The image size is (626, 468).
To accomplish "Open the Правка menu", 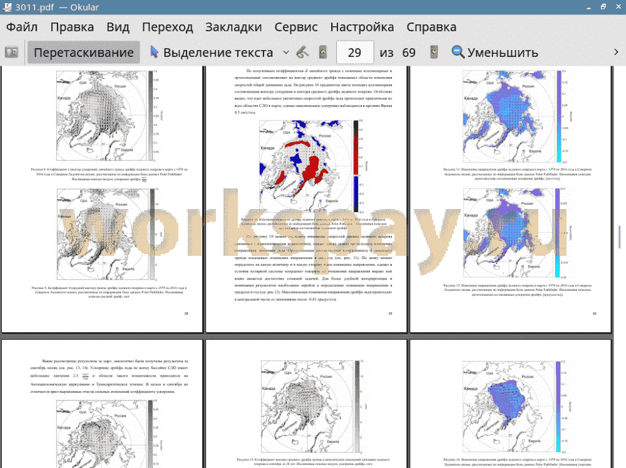I will pyautogui.click(x=72, y=27).
